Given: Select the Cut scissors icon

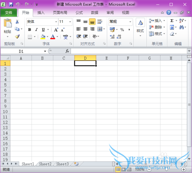Looking at the screenshot, I should click(17, 22).
